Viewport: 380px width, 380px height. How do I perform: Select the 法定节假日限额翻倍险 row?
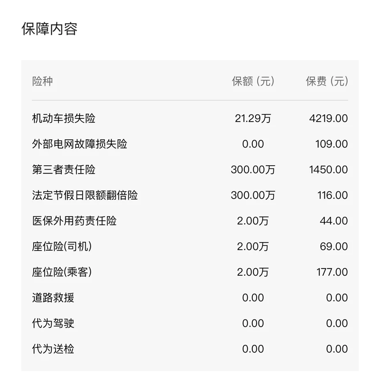click(190, 195)
